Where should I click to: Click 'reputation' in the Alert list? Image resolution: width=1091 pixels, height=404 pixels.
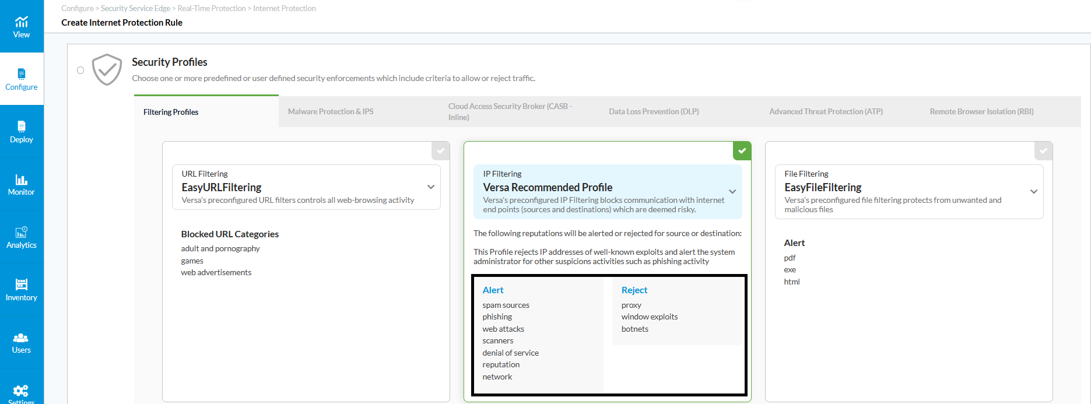(501, 364)
